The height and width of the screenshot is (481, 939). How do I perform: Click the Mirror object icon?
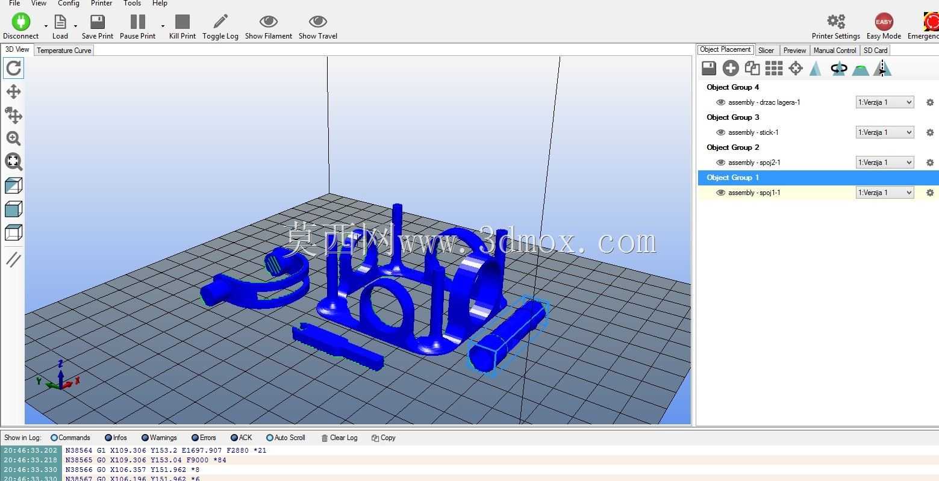point(882,69)
